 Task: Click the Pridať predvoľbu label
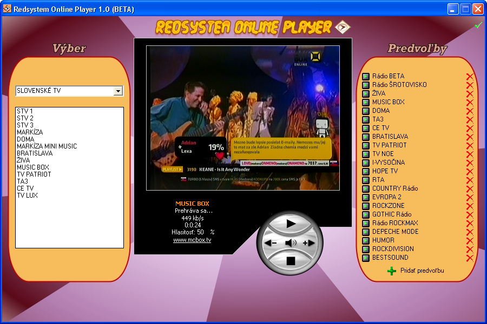tap(422, 271)
